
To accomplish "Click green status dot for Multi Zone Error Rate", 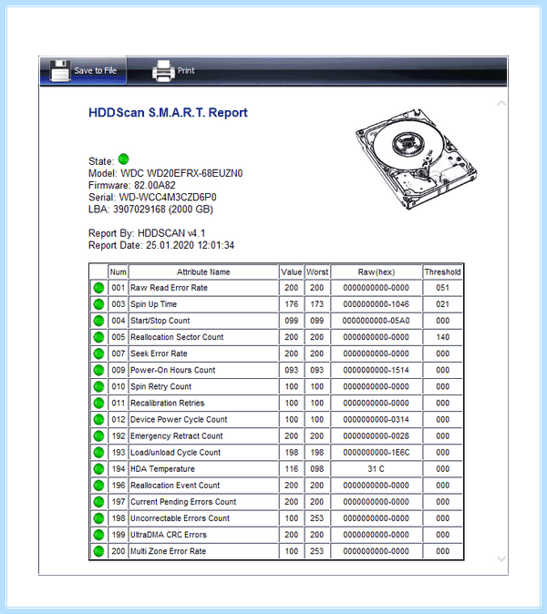I will [x=98, y=551].
